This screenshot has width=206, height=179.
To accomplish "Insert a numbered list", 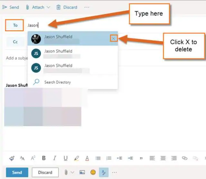I will click(x=109, y=158).
